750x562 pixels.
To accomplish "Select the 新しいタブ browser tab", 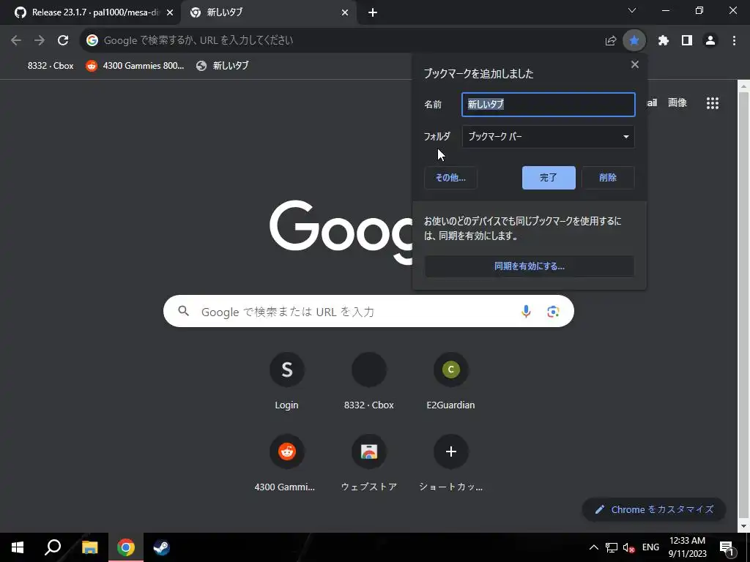I will click(268, 12).
